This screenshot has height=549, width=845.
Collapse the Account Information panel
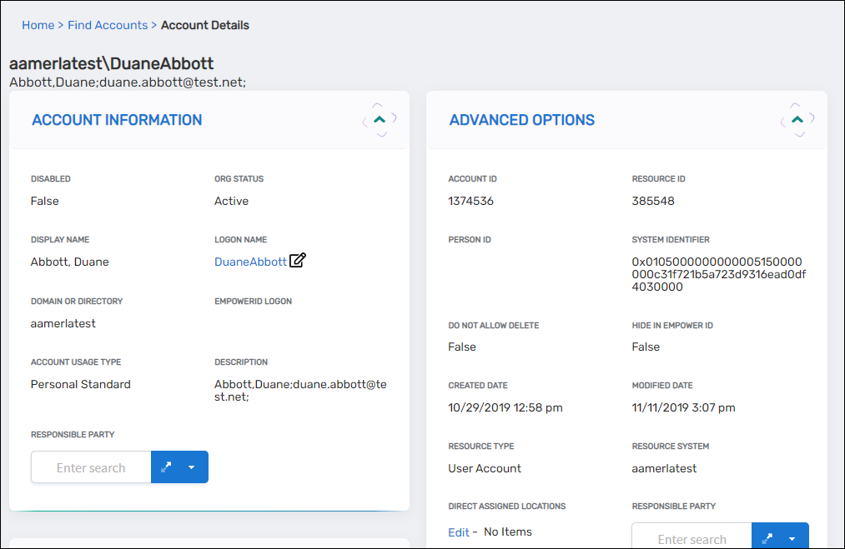(380, 120)
